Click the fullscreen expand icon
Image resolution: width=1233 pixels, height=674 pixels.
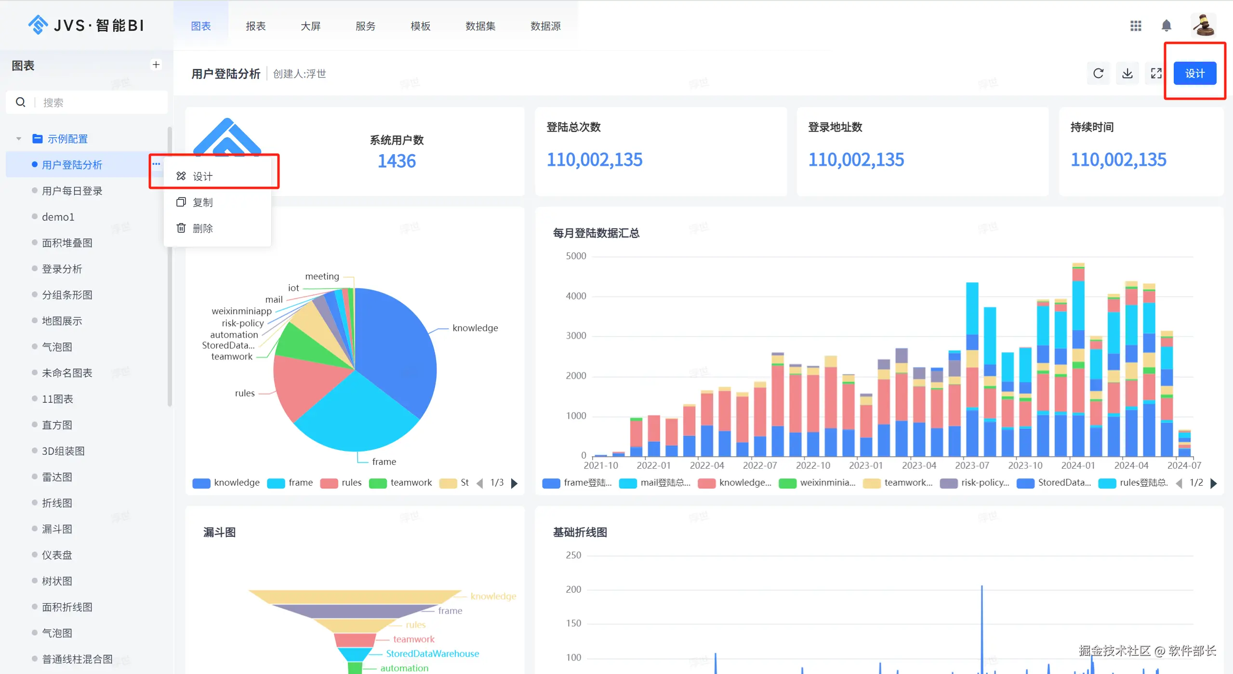(1156, 73)
